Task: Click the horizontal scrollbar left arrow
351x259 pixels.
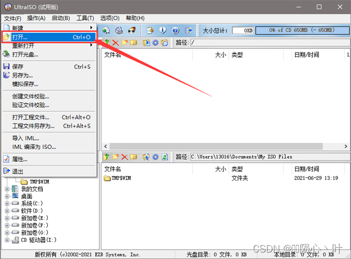Action: (106, 147)
